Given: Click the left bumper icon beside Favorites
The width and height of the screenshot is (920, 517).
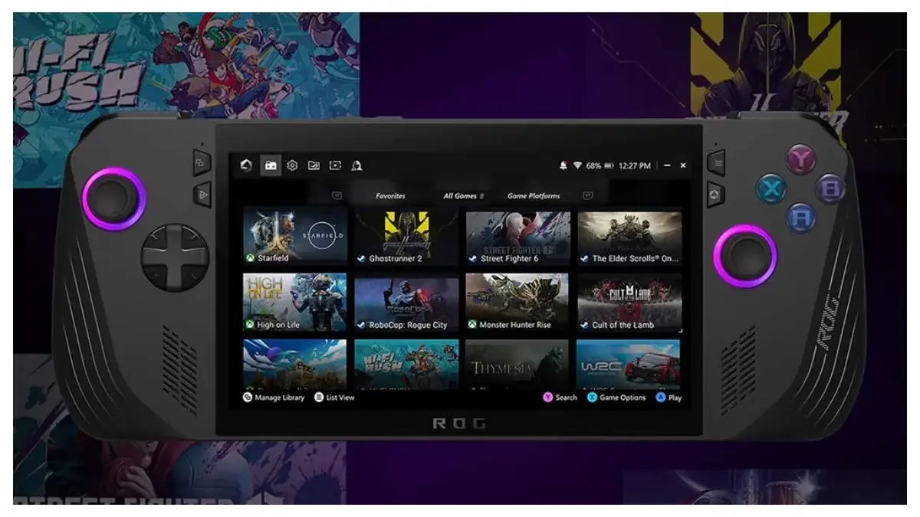Looking at the screenshot, I should [x=336, y=196].
